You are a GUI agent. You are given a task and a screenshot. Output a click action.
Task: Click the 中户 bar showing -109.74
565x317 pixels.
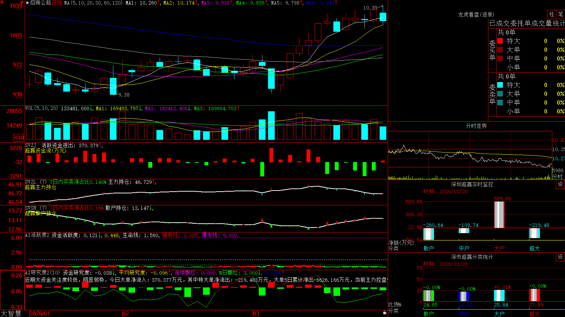[464, 231]
